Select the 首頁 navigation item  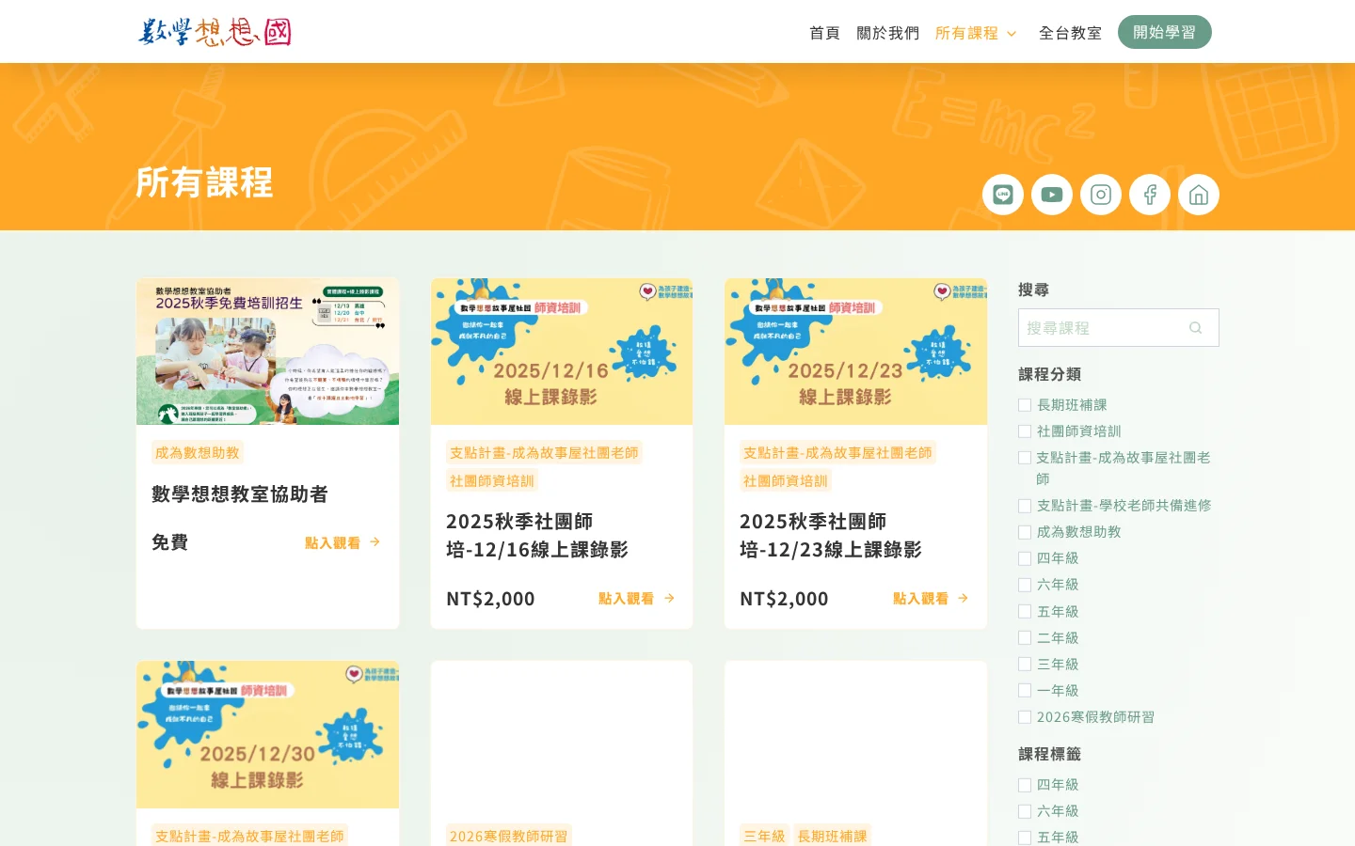click(824, 33)
